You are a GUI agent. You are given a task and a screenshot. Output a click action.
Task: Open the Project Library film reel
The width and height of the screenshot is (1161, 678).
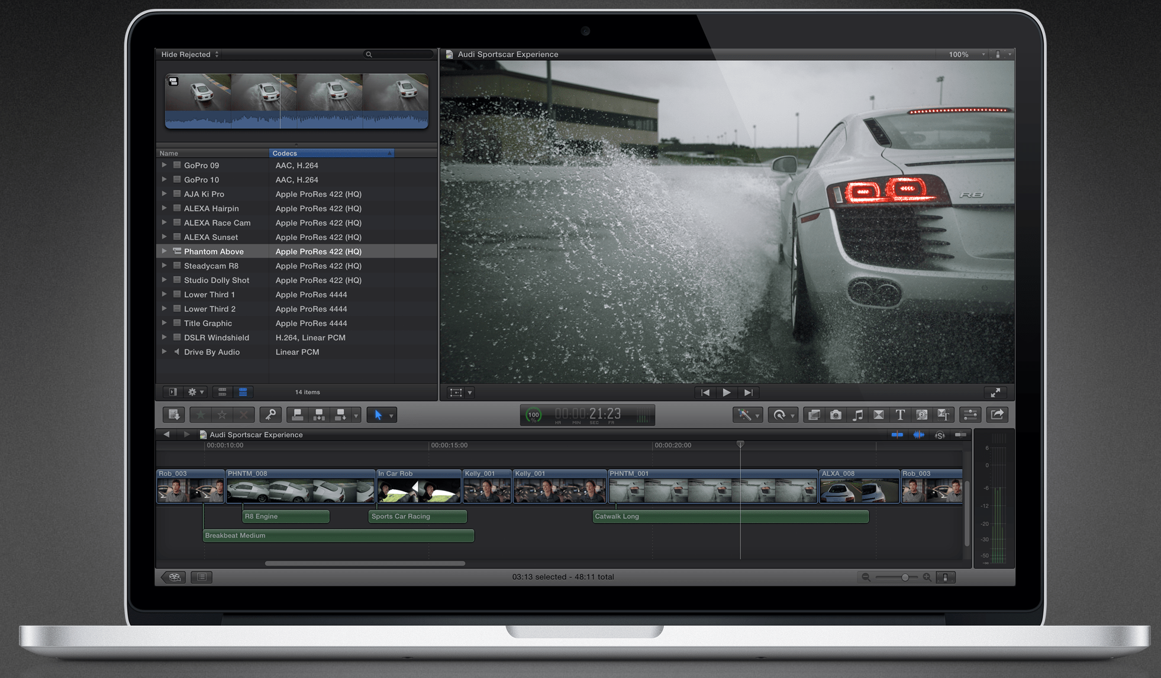pos(175,577)
